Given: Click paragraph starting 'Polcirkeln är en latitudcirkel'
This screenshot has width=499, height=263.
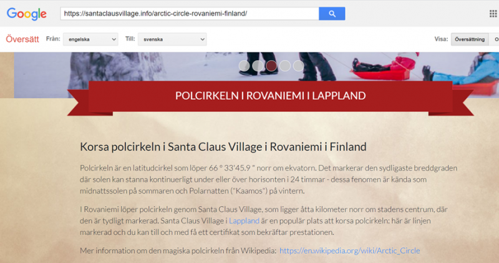Looking at the screenshot, I should 269,179.
